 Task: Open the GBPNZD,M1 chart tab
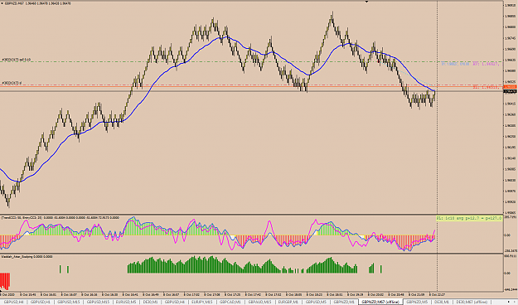tap(344, 302)
